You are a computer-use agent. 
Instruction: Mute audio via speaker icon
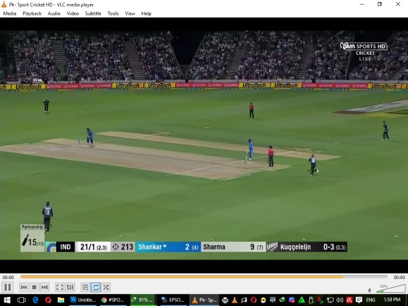point(370,290)
